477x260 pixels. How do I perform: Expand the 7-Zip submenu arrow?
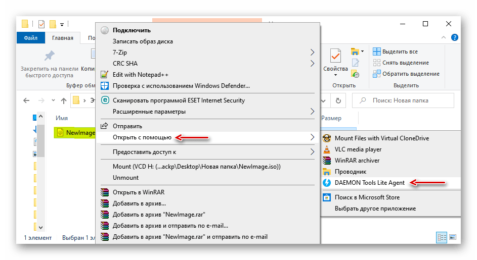(x=312, y=53)
